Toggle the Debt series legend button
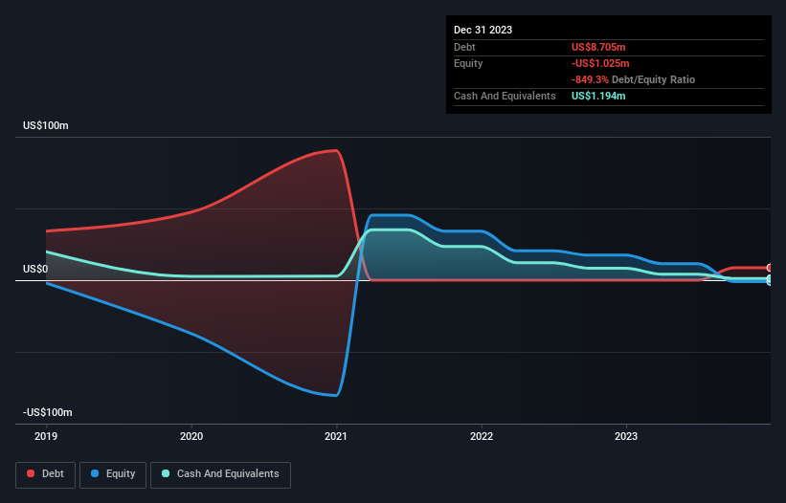This screenshot has width=786, height=503. 46,474
